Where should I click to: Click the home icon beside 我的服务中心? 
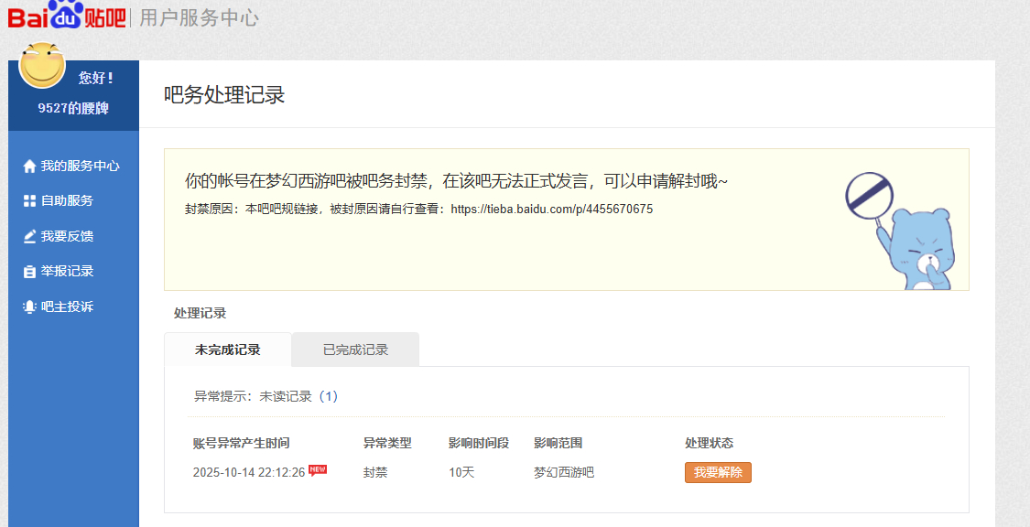click(29, 167)
